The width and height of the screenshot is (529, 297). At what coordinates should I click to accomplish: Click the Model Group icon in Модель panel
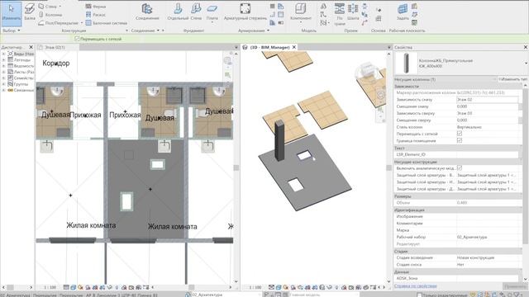click(324, 22)
